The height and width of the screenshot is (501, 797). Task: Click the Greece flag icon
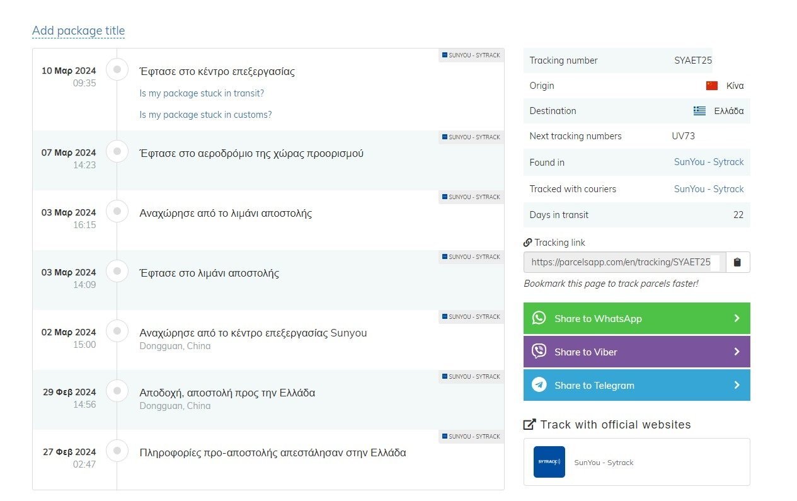tap(699, 111)
